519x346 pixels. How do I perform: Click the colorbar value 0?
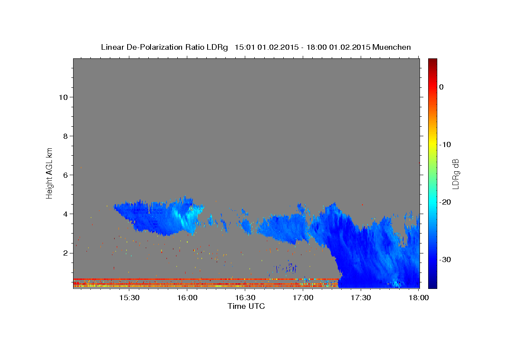pos(442,87)
